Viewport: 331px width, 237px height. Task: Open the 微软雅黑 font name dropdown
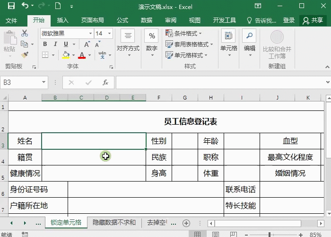[x=90, y=34]
